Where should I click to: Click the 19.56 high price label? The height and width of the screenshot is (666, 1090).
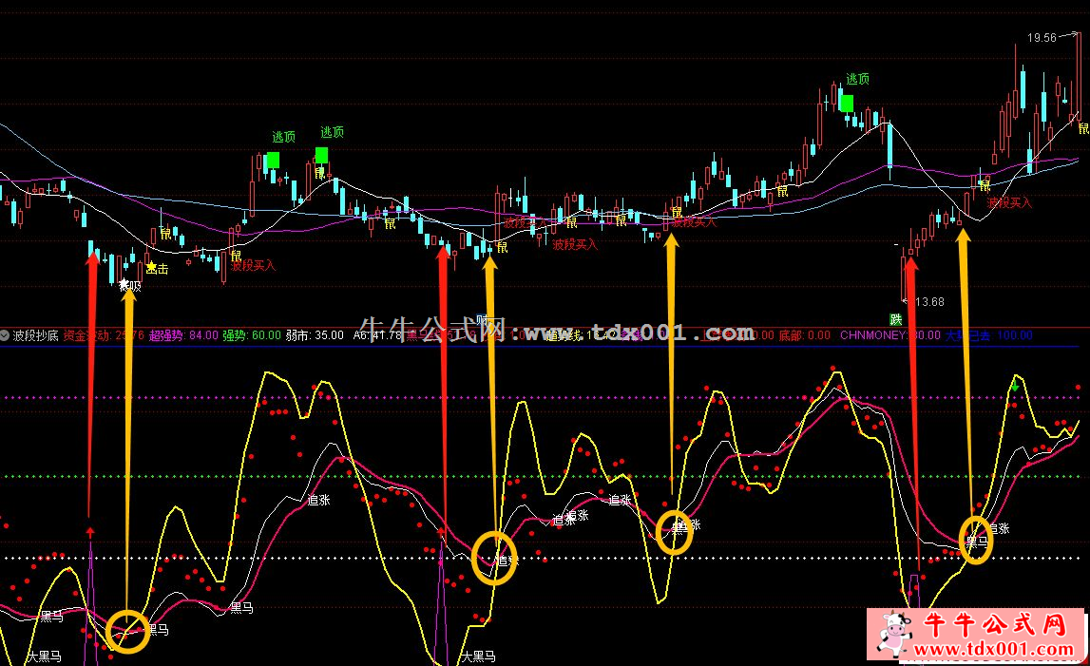pyautogui.click(x=1042, y=38)
